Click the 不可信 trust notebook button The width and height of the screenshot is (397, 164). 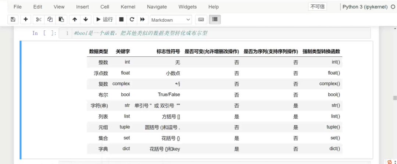[x=317, y=7]
